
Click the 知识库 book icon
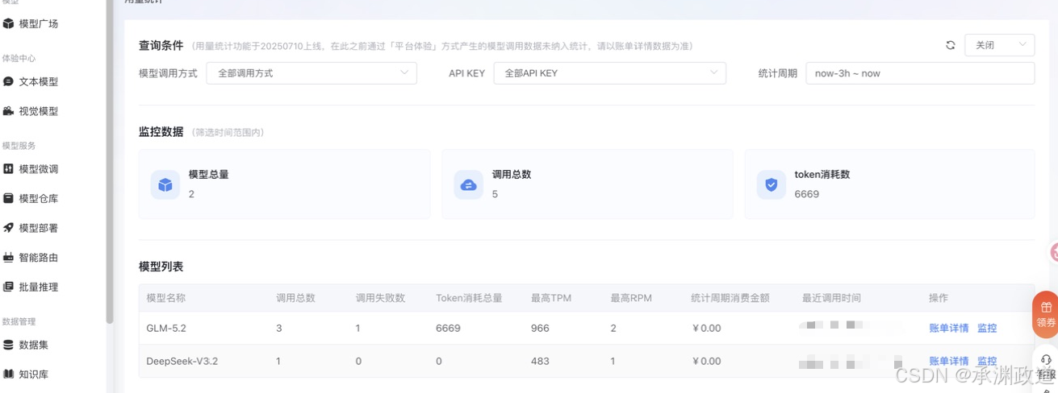point(8,374)
